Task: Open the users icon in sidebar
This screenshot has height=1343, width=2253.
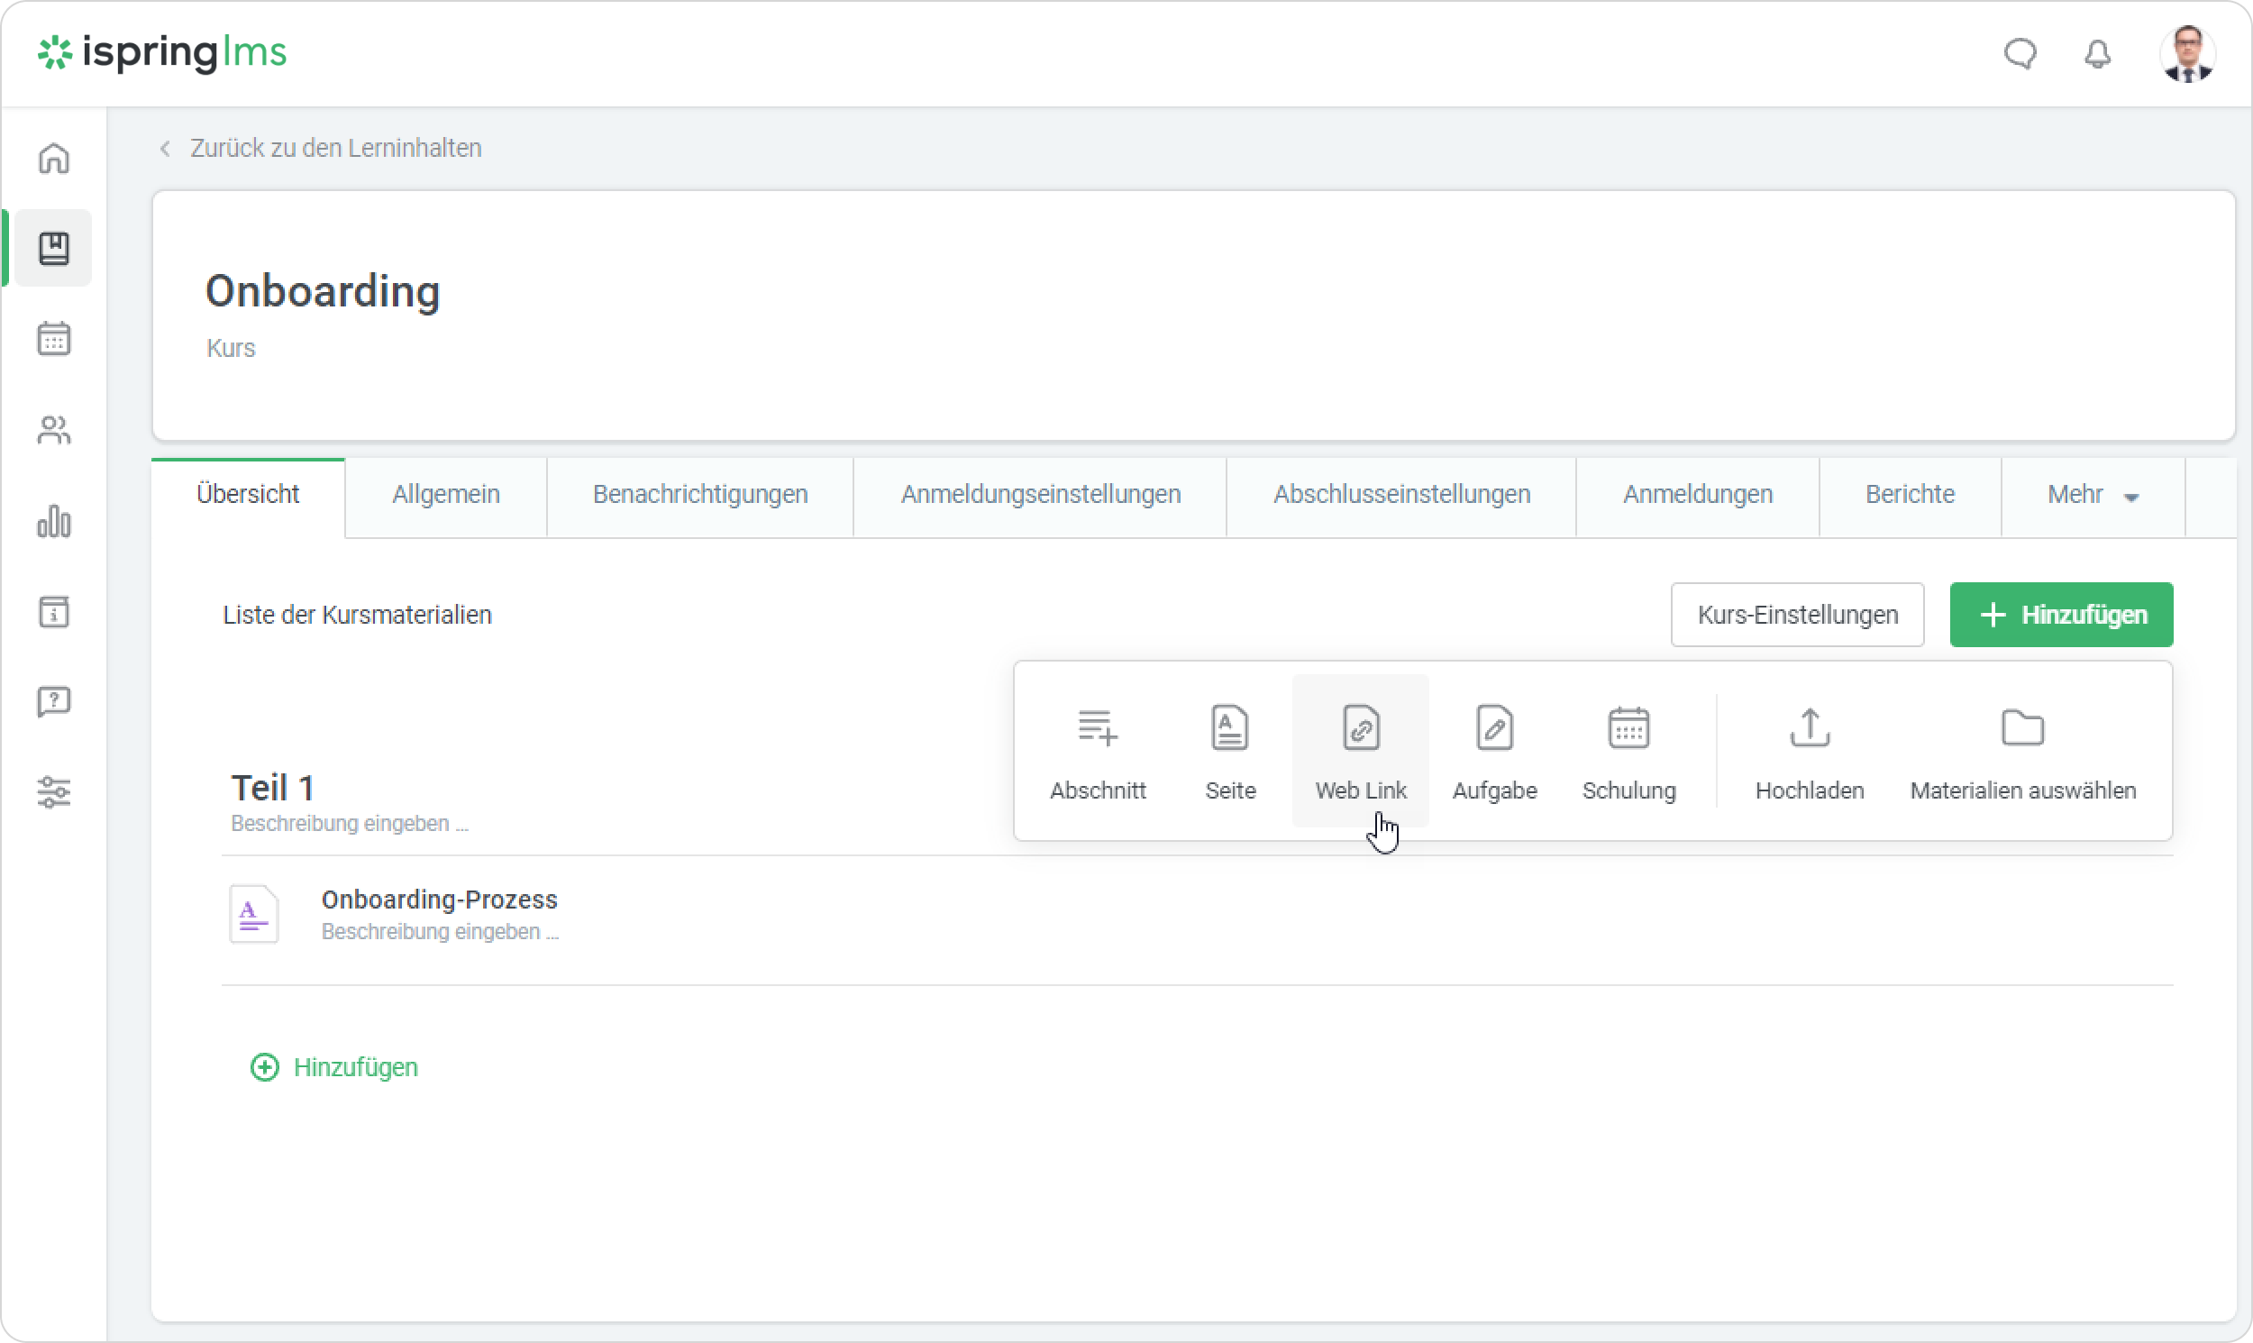Action: 53,430
